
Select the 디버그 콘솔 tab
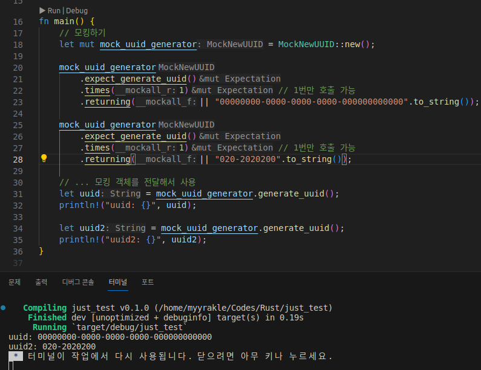[x=78, y=282]
